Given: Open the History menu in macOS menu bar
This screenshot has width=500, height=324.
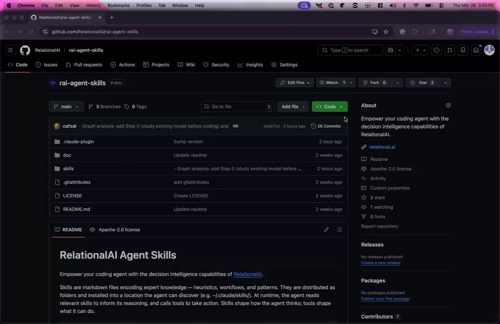Looking at the screenshot, I should point(93,5).
